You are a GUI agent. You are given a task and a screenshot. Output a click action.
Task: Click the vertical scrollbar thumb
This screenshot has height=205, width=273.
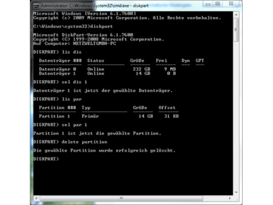point(236,30)
